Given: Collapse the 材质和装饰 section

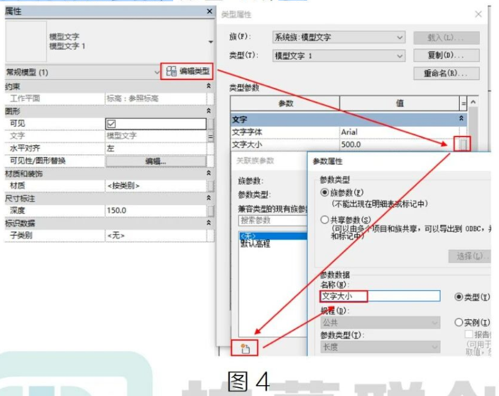Looking at the screenshot, I should pyautogui.click(x=208, y=173).
